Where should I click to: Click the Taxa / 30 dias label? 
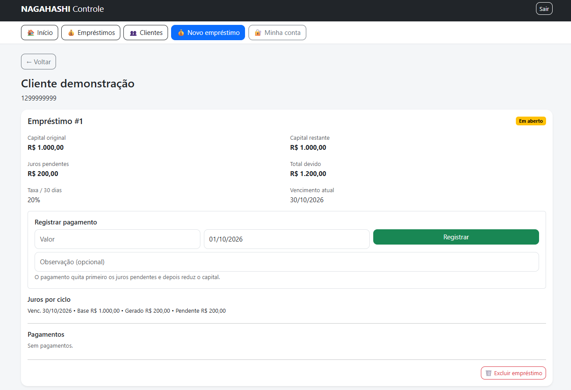(x=45, y=190)
